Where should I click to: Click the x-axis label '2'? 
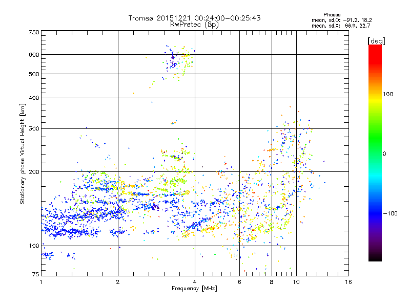[118, 282]
